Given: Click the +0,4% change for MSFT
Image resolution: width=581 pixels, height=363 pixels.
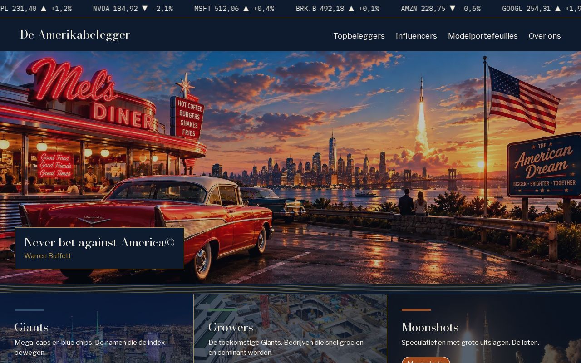Looking at the screenshot, I should tap(264, 9).
